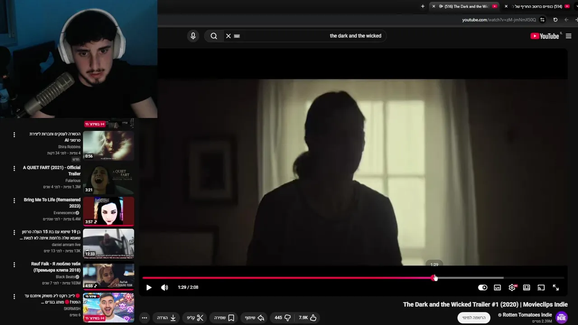Open Rotten Tomatoes Indie channel name link
Viewport: 578px width, 325px height.
527,315
